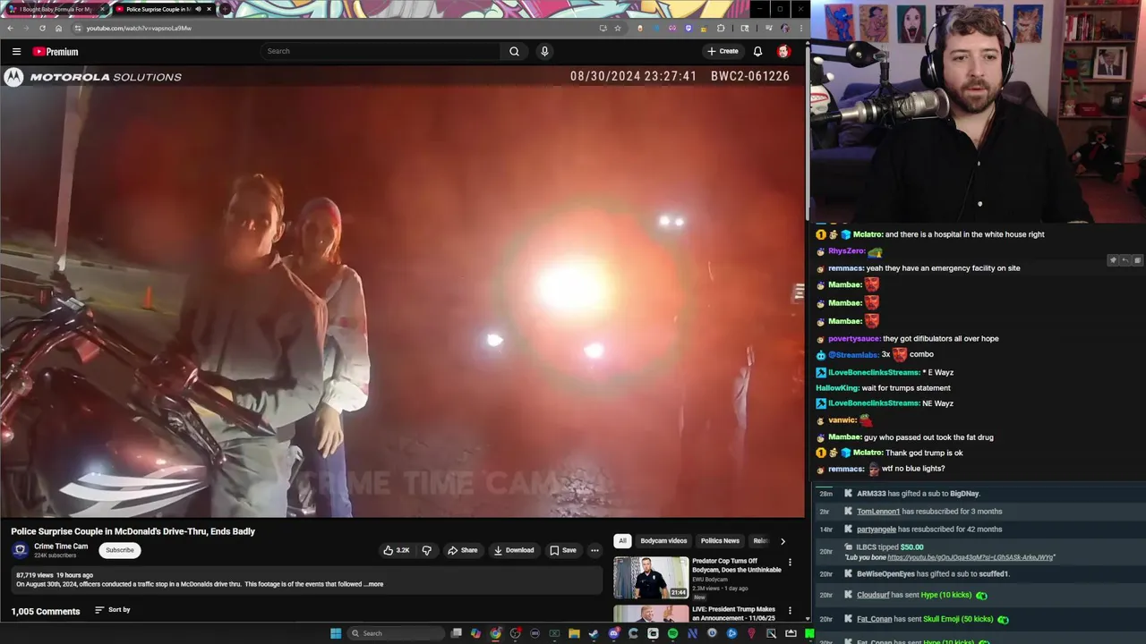The height and width of the screenshot is (644, 1146).
Task: Open Chrome from the taskbar
Action: tap(495, 633)
